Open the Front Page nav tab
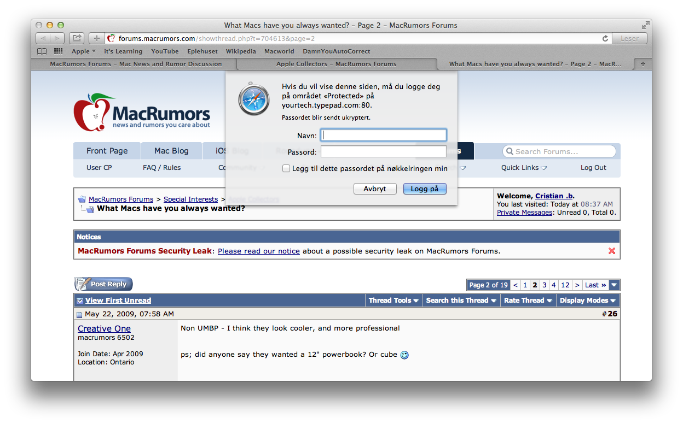 [x=107, y=151]
